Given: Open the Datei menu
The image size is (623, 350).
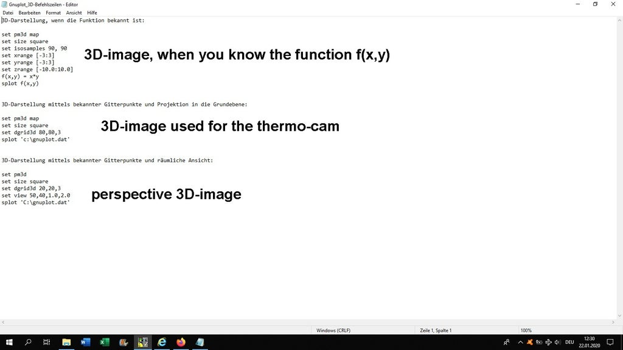Looking at the screenshot, I should click(8, 12).
